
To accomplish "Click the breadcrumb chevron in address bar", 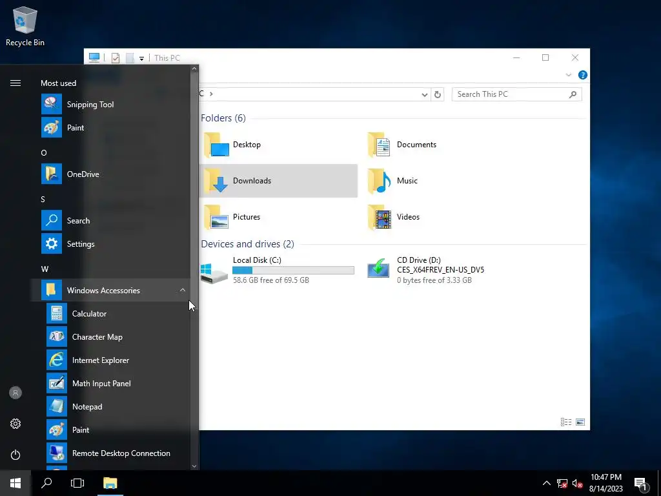I will [211, 94].
